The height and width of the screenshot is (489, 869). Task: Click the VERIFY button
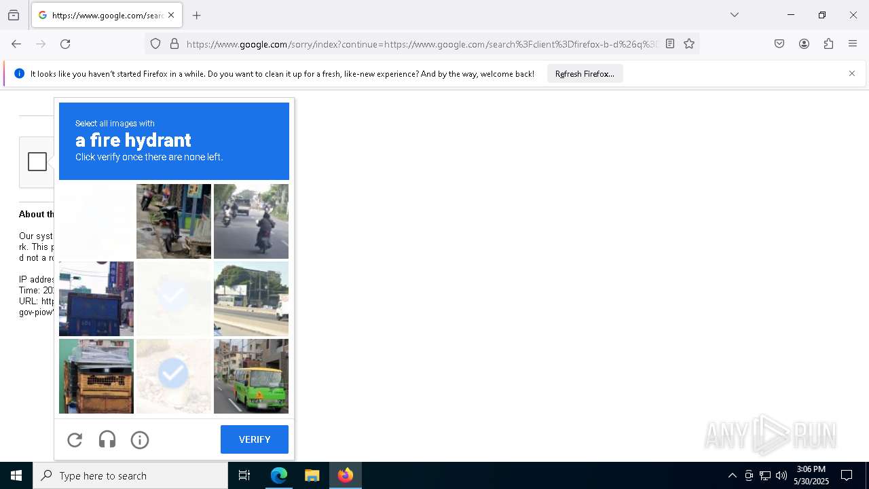[255, 439]
